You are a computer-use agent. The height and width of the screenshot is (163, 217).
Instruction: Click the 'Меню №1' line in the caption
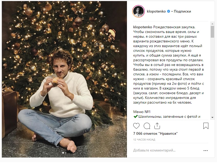click(142, 111)
